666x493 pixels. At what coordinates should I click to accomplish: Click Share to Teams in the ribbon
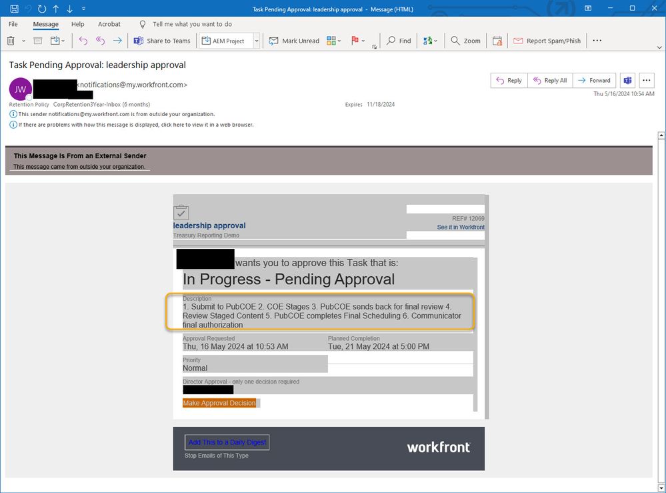pos(162,41)
